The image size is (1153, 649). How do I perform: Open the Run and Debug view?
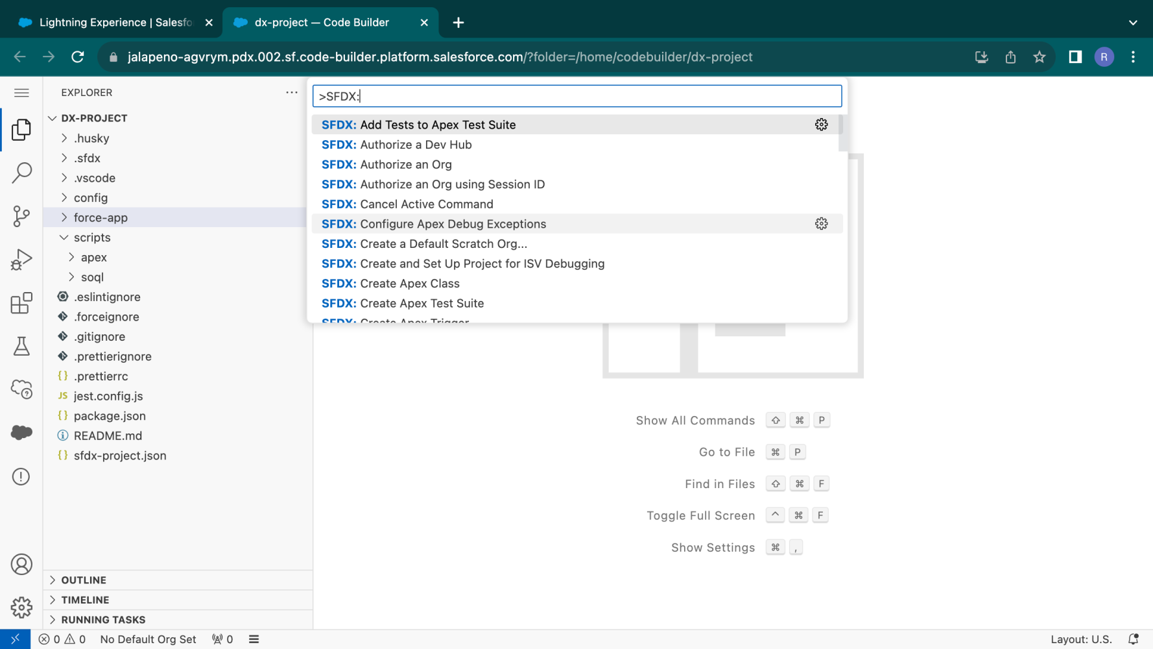coord(21,260)
